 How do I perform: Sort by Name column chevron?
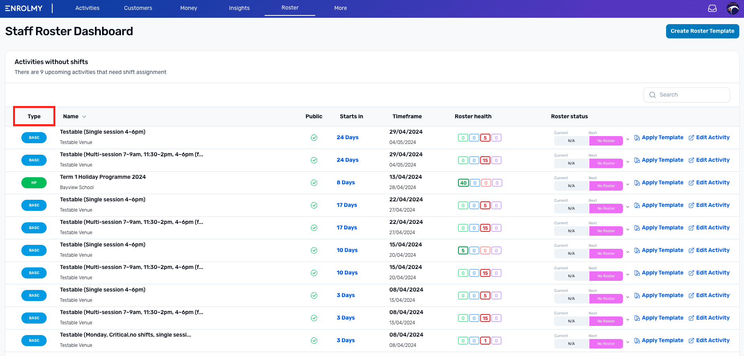[x=84, y=117]
